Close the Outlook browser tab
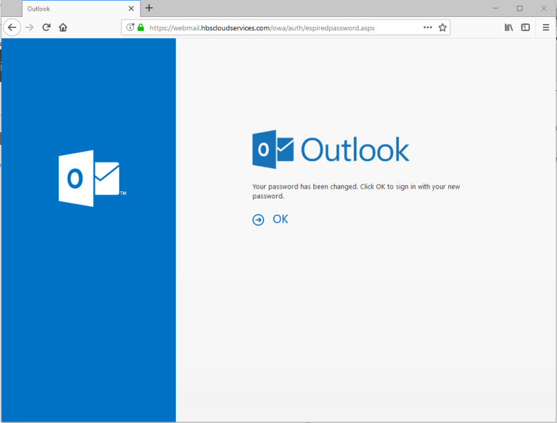Viewport: 557px width, 423px height. coord(131,8)
